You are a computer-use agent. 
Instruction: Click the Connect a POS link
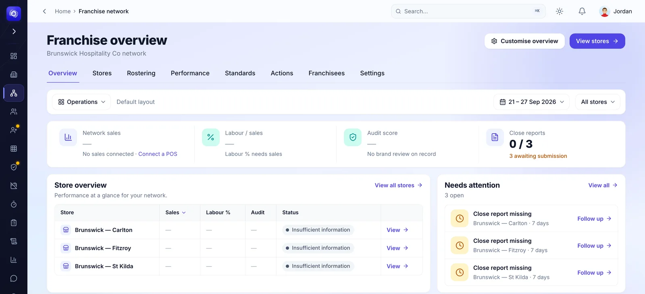[158, 154]
